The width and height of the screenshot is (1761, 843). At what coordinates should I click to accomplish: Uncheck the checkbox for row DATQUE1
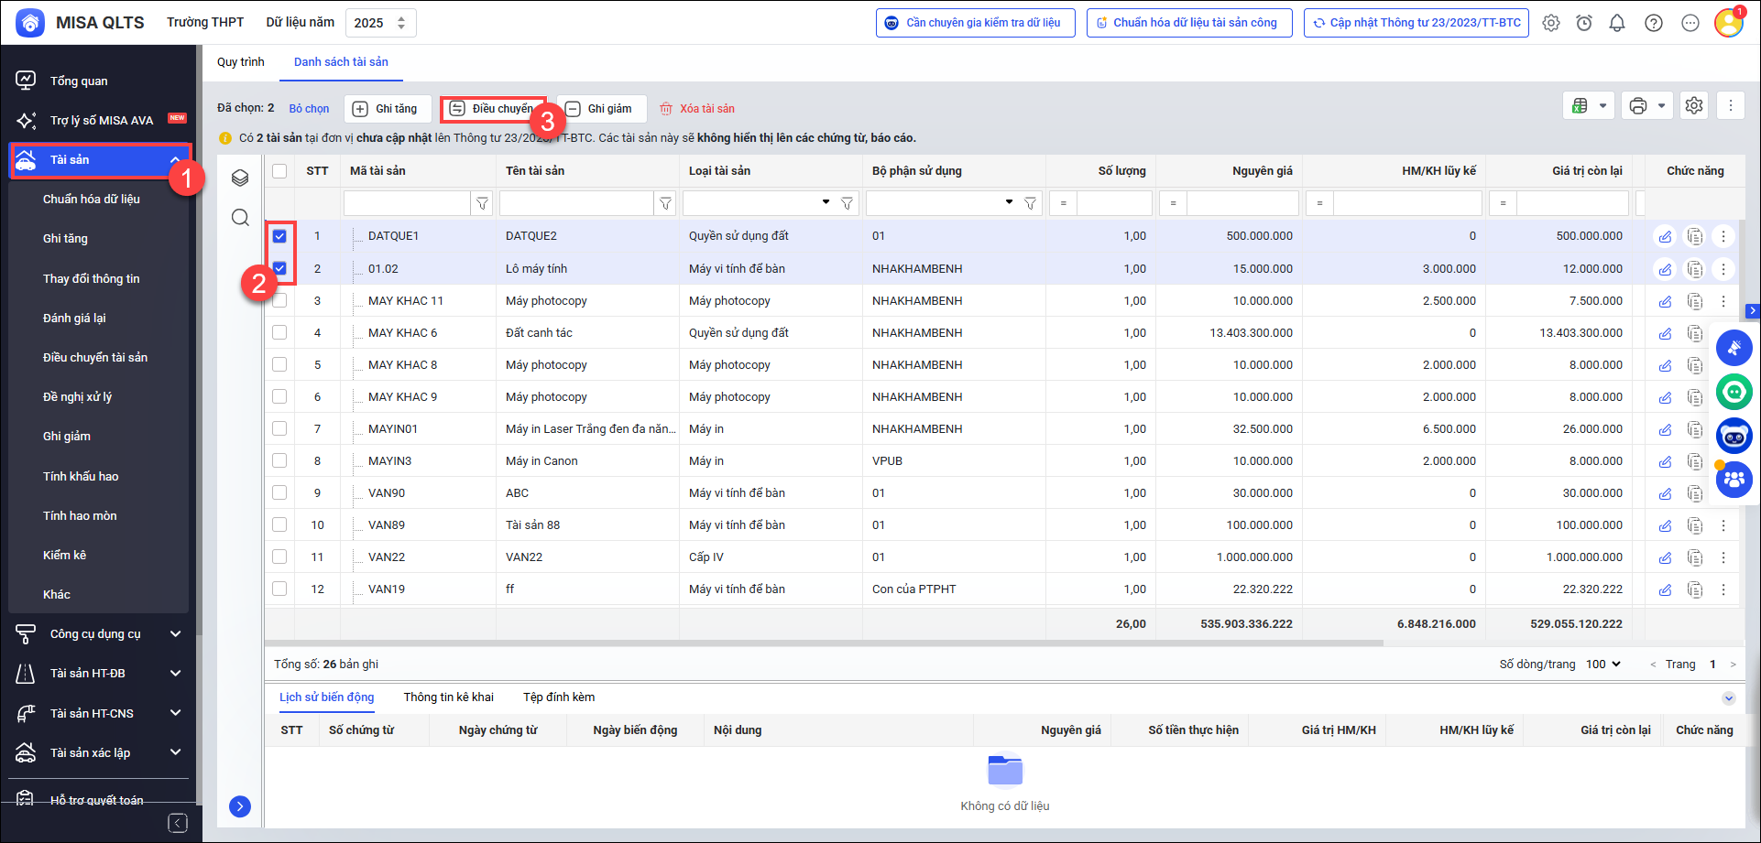point(279,236)
